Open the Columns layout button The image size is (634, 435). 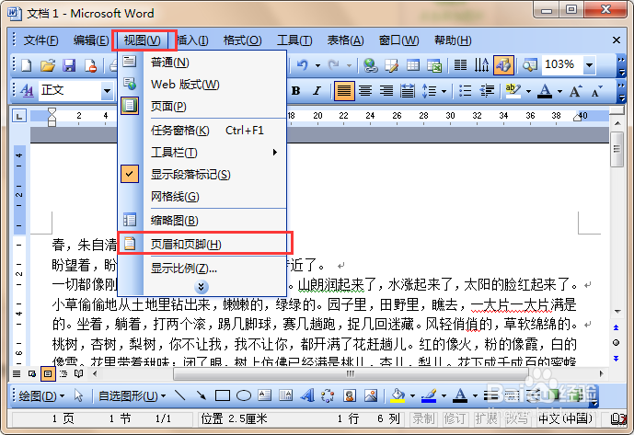click(x=460, y=65)
